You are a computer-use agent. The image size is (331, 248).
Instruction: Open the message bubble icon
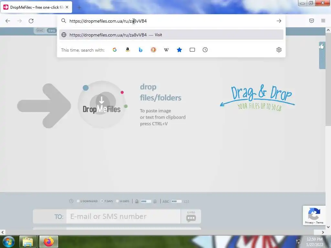tap(191, 218)
